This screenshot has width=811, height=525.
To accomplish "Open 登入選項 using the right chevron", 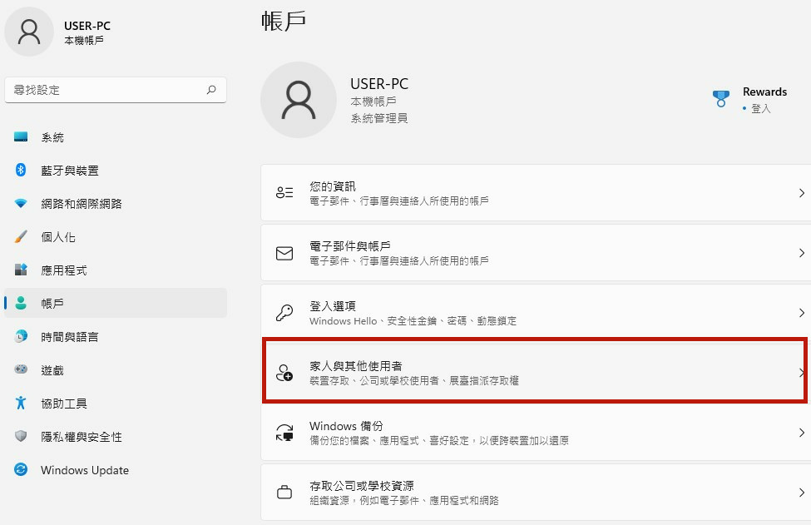I will [801, 313].
